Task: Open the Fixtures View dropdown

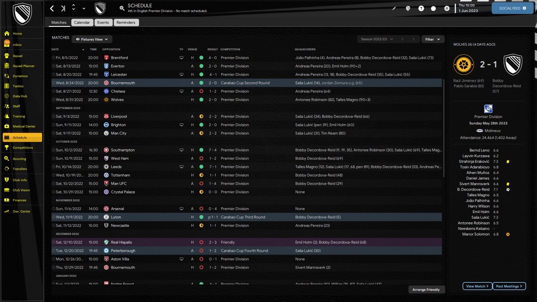Action: tap(92, 39)
